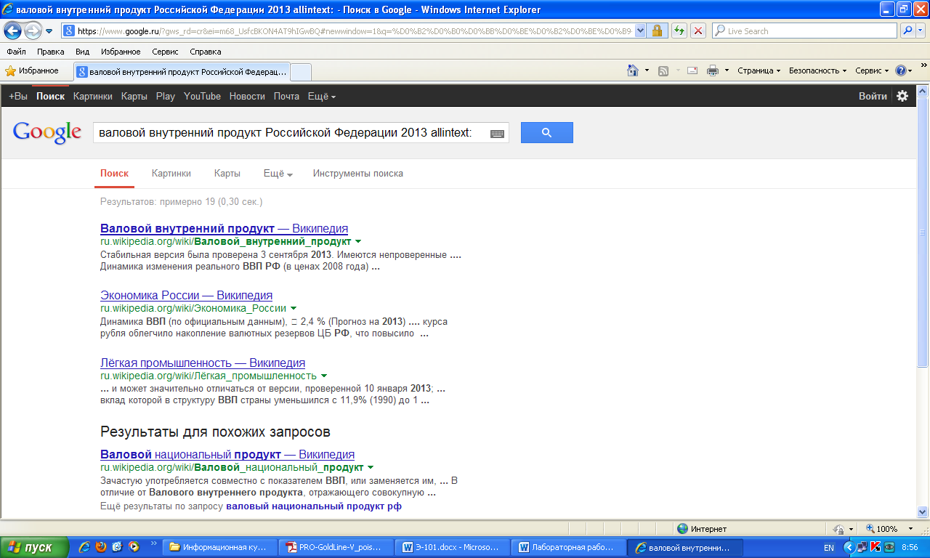Click the green Refresh page icon
Viewport: 930px width, 558px height.
point(679,31)
